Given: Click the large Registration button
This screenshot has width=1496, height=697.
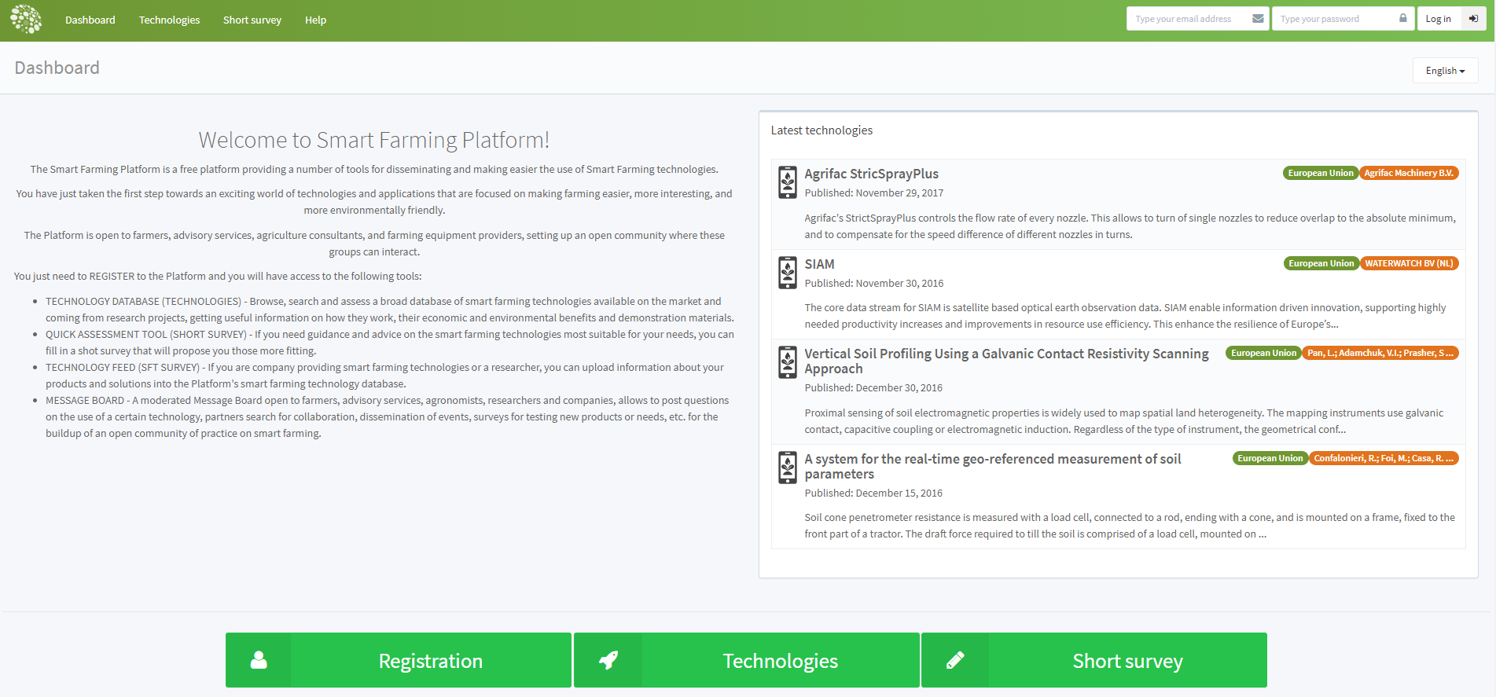Looking at the screenshot, I should coord(430,661).
